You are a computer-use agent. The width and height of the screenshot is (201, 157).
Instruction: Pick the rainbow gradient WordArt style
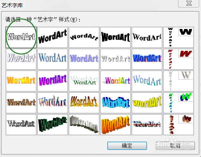tap(116, 81)
